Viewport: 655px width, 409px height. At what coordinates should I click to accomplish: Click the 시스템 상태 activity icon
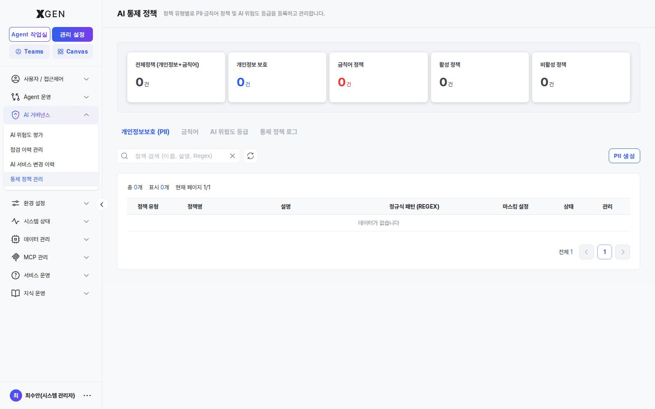point(16,221)
